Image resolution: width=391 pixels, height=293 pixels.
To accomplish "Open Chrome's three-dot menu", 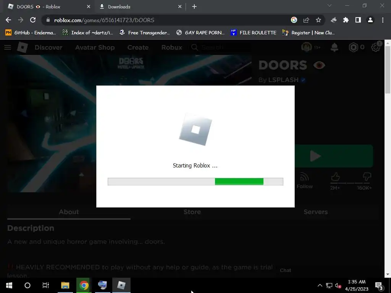I will pyautogui.click(x=383, y=20).
